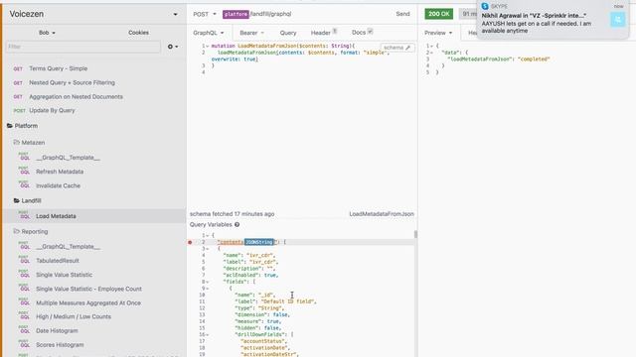Fold the fields array at line 8
The height and width of the screenshot is (357, 636).
(x=208, y=282)
